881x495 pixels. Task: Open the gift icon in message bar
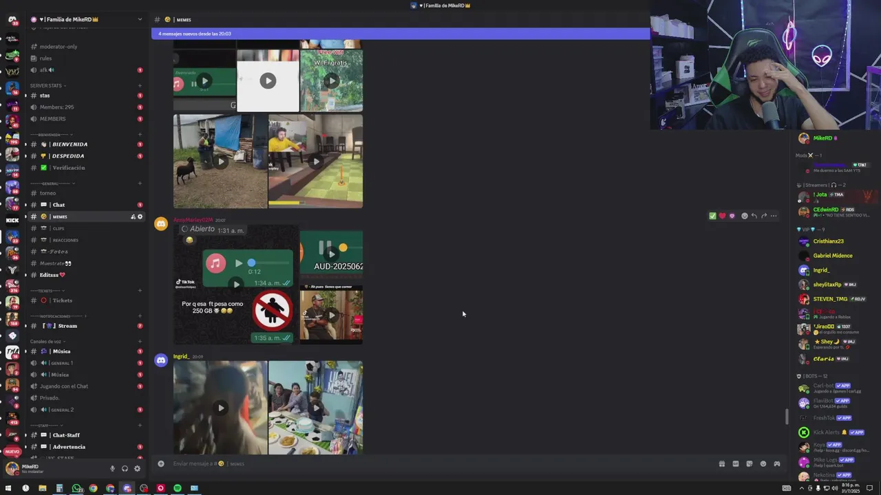tap(721, 463)
